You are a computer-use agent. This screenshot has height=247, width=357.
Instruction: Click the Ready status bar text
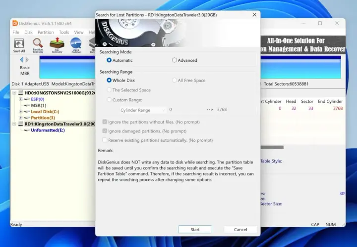(16, 225)
